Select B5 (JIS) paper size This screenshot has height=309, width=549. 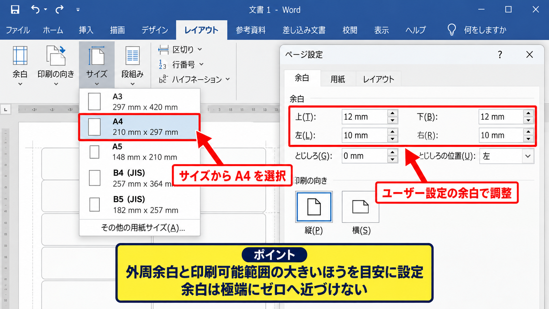pyautogui.click(x=140, y=205)
